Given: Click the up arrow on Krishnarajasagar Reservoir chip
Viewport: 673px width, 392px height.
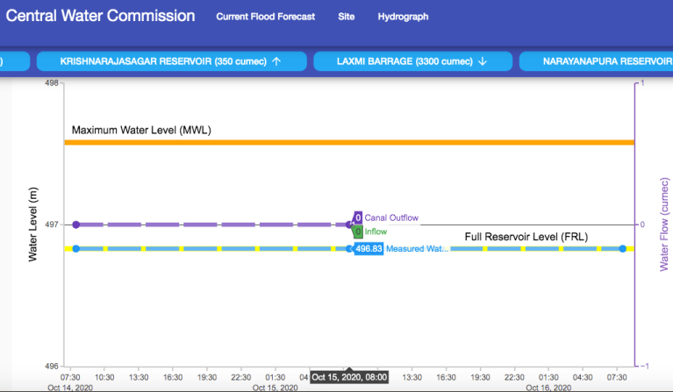Looking at the screenshot, I should point(276,61).
